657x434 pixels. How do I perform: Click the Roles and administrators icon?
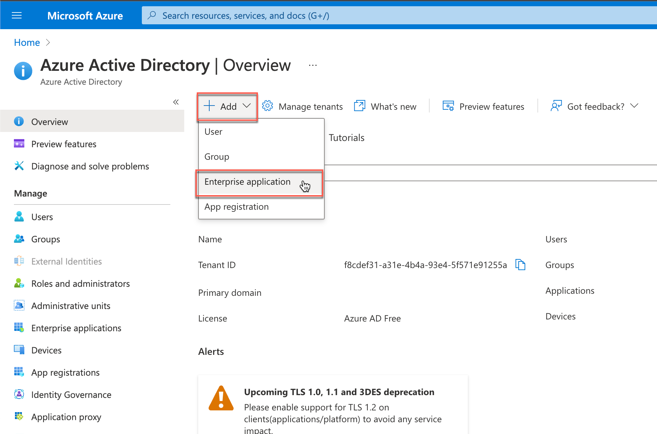point(19,283)
